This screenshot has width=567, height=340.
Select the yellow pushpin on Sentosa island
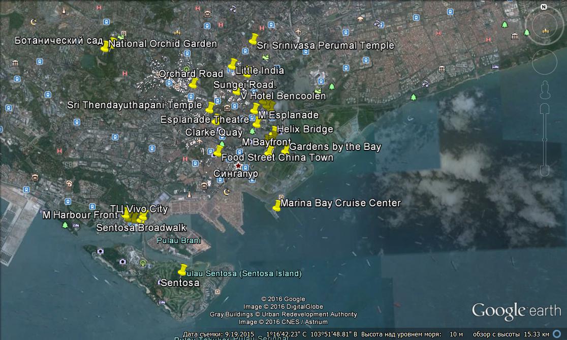click(x=182, y=270)
